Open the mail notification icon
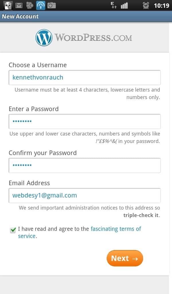The image size is (172, 294). pos(19,6)
